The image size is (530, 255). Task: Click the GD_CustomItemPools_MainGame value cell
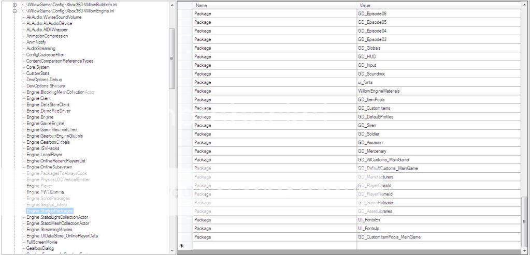(x=438, y=237)
